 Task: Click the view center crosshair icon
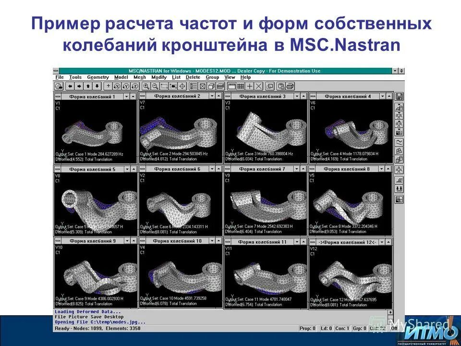(x=182, y=86)
